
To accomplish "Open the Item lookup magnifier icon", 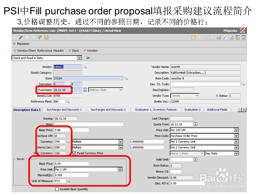I will click(x=126, y=78).
